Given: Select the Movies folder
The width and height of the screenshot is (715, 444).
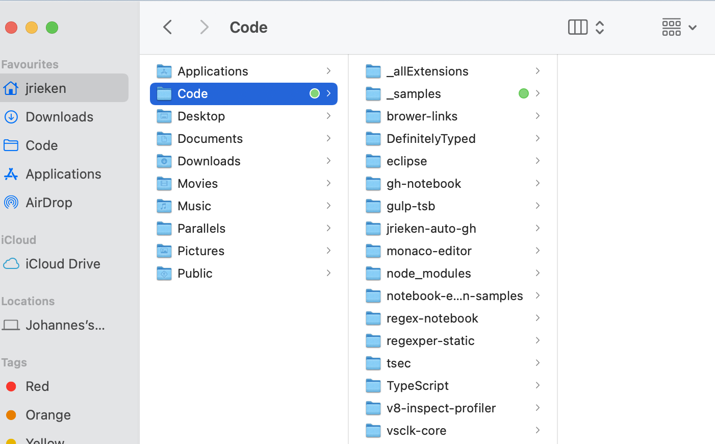Looking at the screenshot, I should coord(198,183).
